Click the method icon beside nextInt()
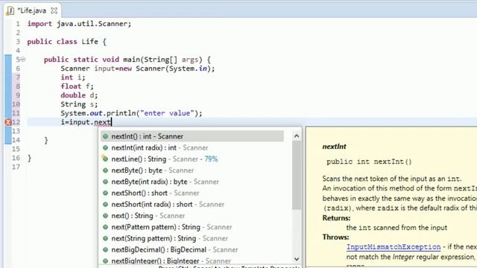This screenshot has height=268, width=477. coord(105,136)
